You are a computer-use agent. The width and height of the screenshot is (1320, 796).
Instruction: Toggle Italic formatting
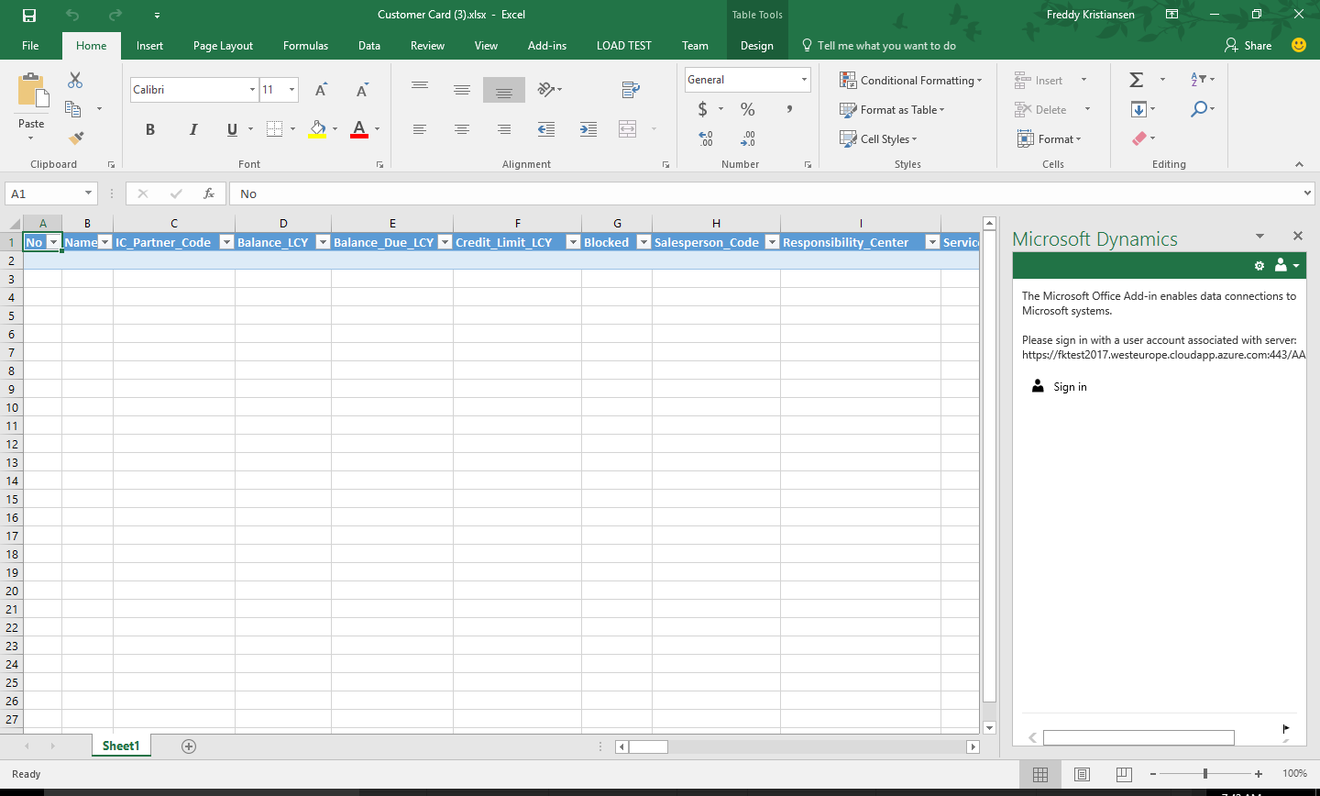[192, 129]
